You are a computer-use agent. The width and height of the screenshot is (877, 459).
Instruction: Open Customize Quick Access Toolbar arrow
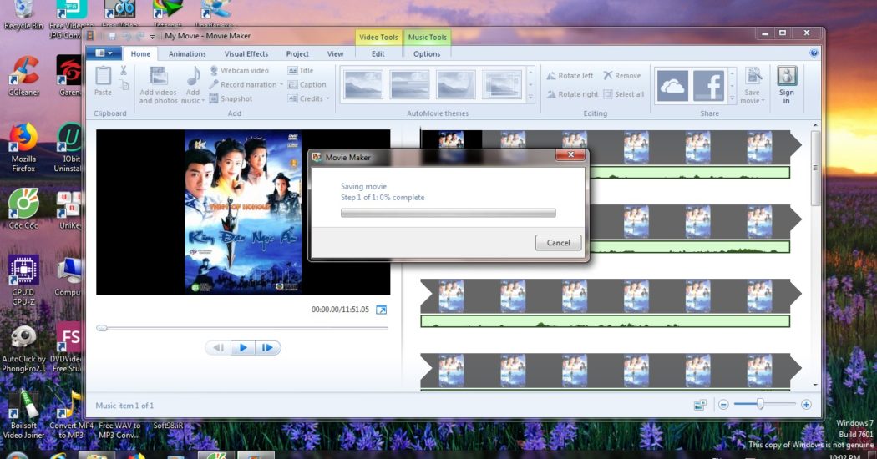tap(152, 37)
